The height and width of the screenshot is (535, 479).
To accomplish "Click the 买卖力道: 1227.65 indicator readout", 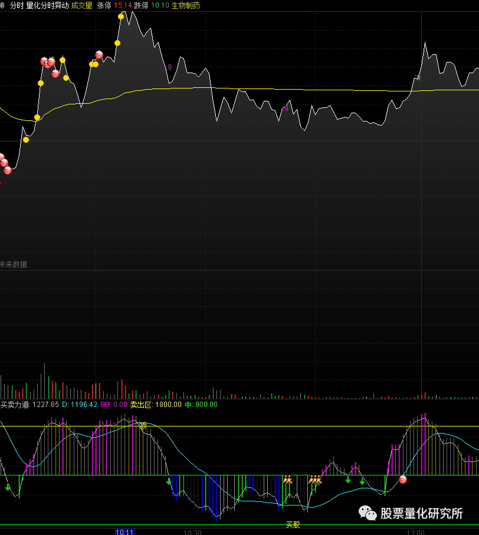I will tap(29, 404).
